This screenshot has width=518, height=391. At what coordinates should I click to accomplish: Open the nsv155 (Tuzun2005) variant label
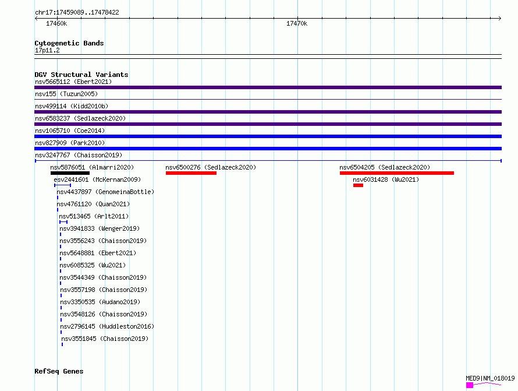pos(66,94)
